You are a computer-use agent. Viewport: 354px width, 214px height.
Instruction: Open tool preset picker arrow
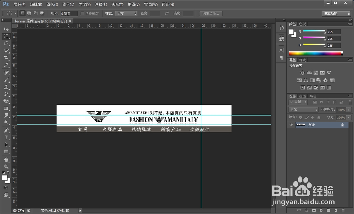(x=15, y=13)
